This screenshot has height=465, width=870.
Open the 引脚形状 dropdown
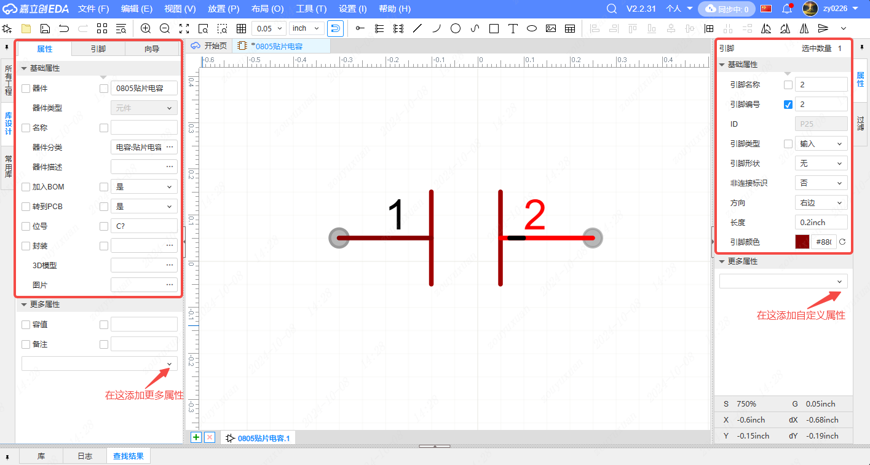pos(821,164)
